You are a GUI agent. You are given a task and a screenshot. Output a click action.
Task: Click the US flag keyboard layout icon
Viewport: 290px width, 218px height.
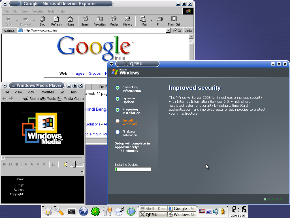[x=202, y=211]
